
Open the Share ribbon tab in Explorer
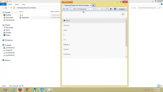click(x=17, y=4)
